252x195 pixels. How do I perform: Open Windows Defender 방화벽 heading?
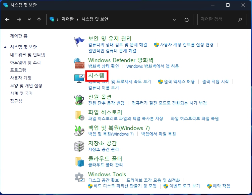[x=121, y=60]
